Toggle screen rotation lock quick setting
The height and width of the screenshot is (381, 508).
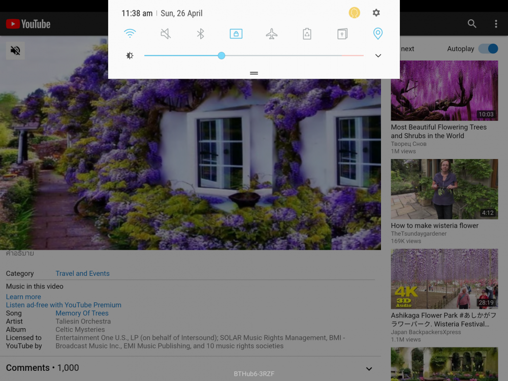pos(236,34)
